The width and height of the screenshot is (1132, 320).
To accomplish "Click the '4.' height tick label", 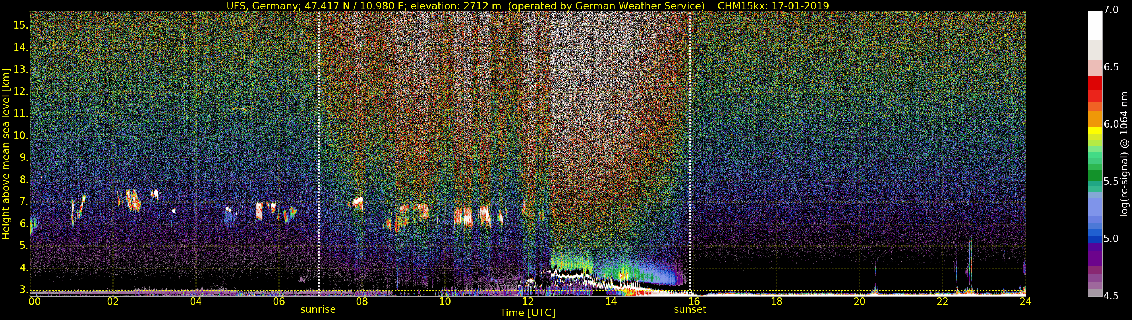I will pyautogui.click(x=23, y=268).
